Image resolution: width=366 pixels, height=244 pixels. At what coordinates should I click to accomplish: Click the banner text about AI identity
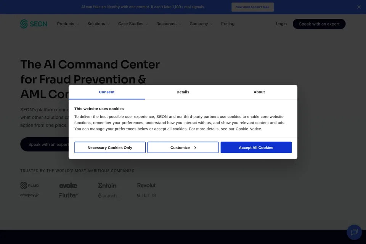tap(143, 7)
